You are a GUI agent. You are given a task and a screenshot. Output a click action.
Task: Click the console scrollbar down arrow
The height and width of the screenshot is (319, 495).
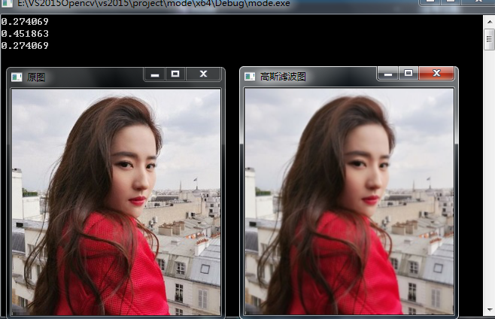tap(489, 310)
